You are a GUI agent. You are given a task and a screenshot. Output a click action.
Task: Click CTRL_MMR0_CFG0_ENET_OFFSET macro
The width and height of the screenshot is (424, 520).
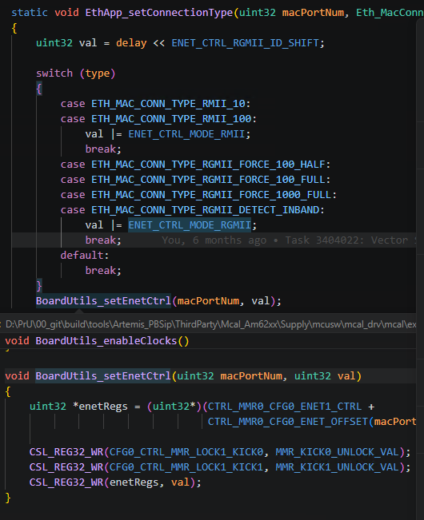point(288,422)
